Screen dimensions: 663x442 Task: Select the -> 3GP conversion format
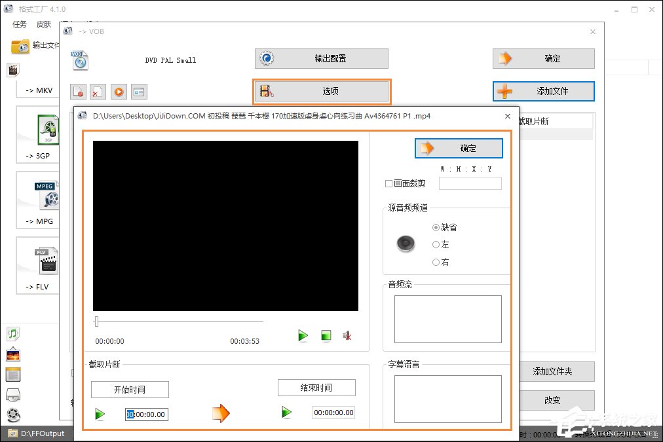coord(39,155)
